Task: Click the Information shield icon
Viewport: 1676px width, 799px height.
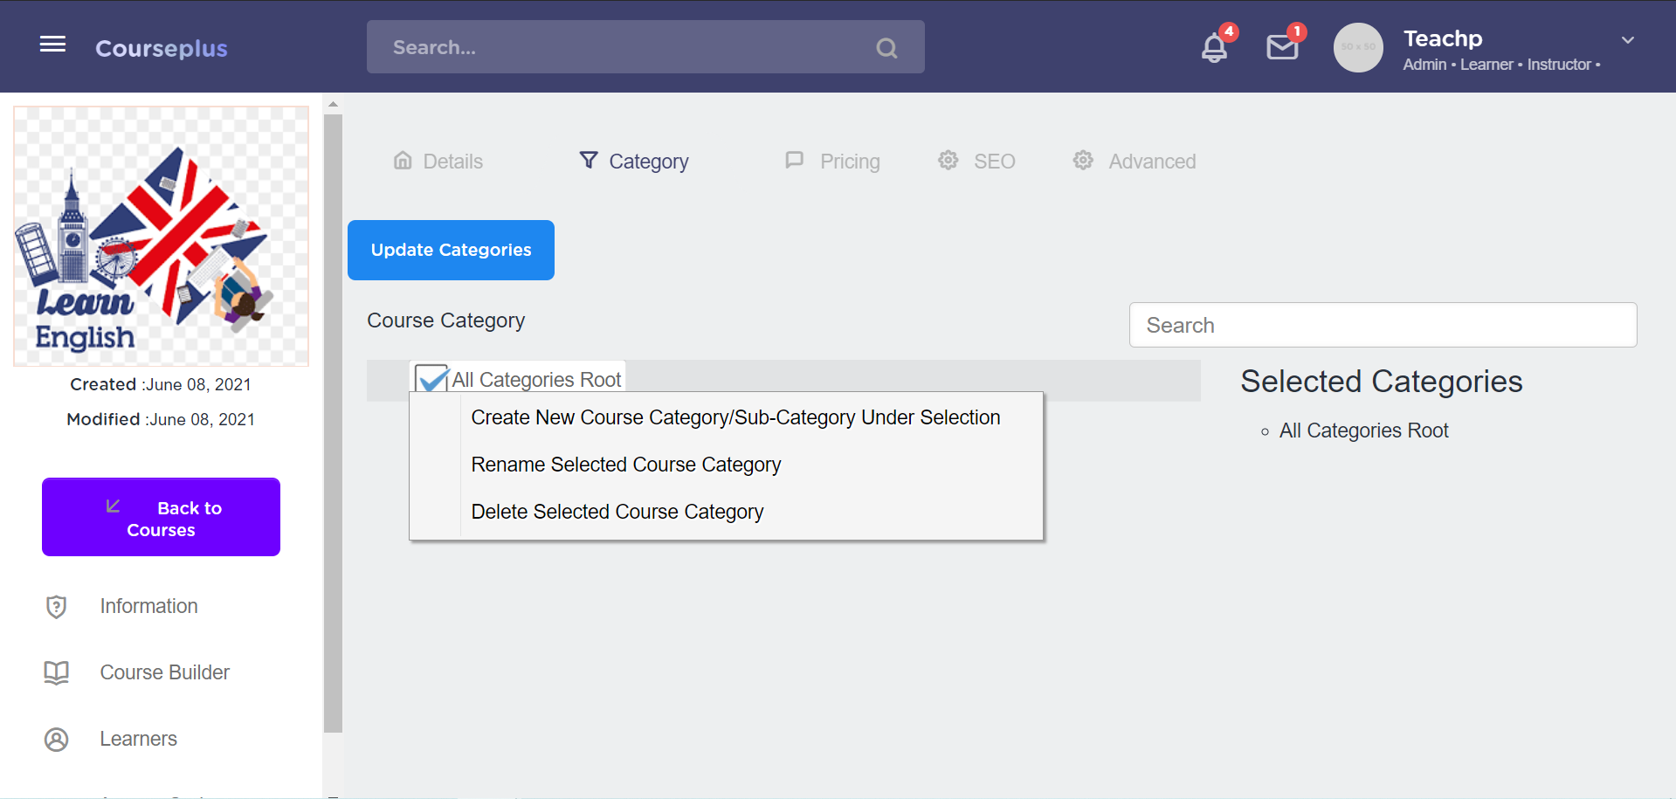Action: (57, 606)
